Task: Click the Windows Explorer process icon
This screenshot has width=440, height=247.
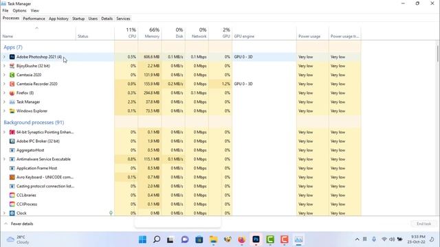Action: point(12,111)
